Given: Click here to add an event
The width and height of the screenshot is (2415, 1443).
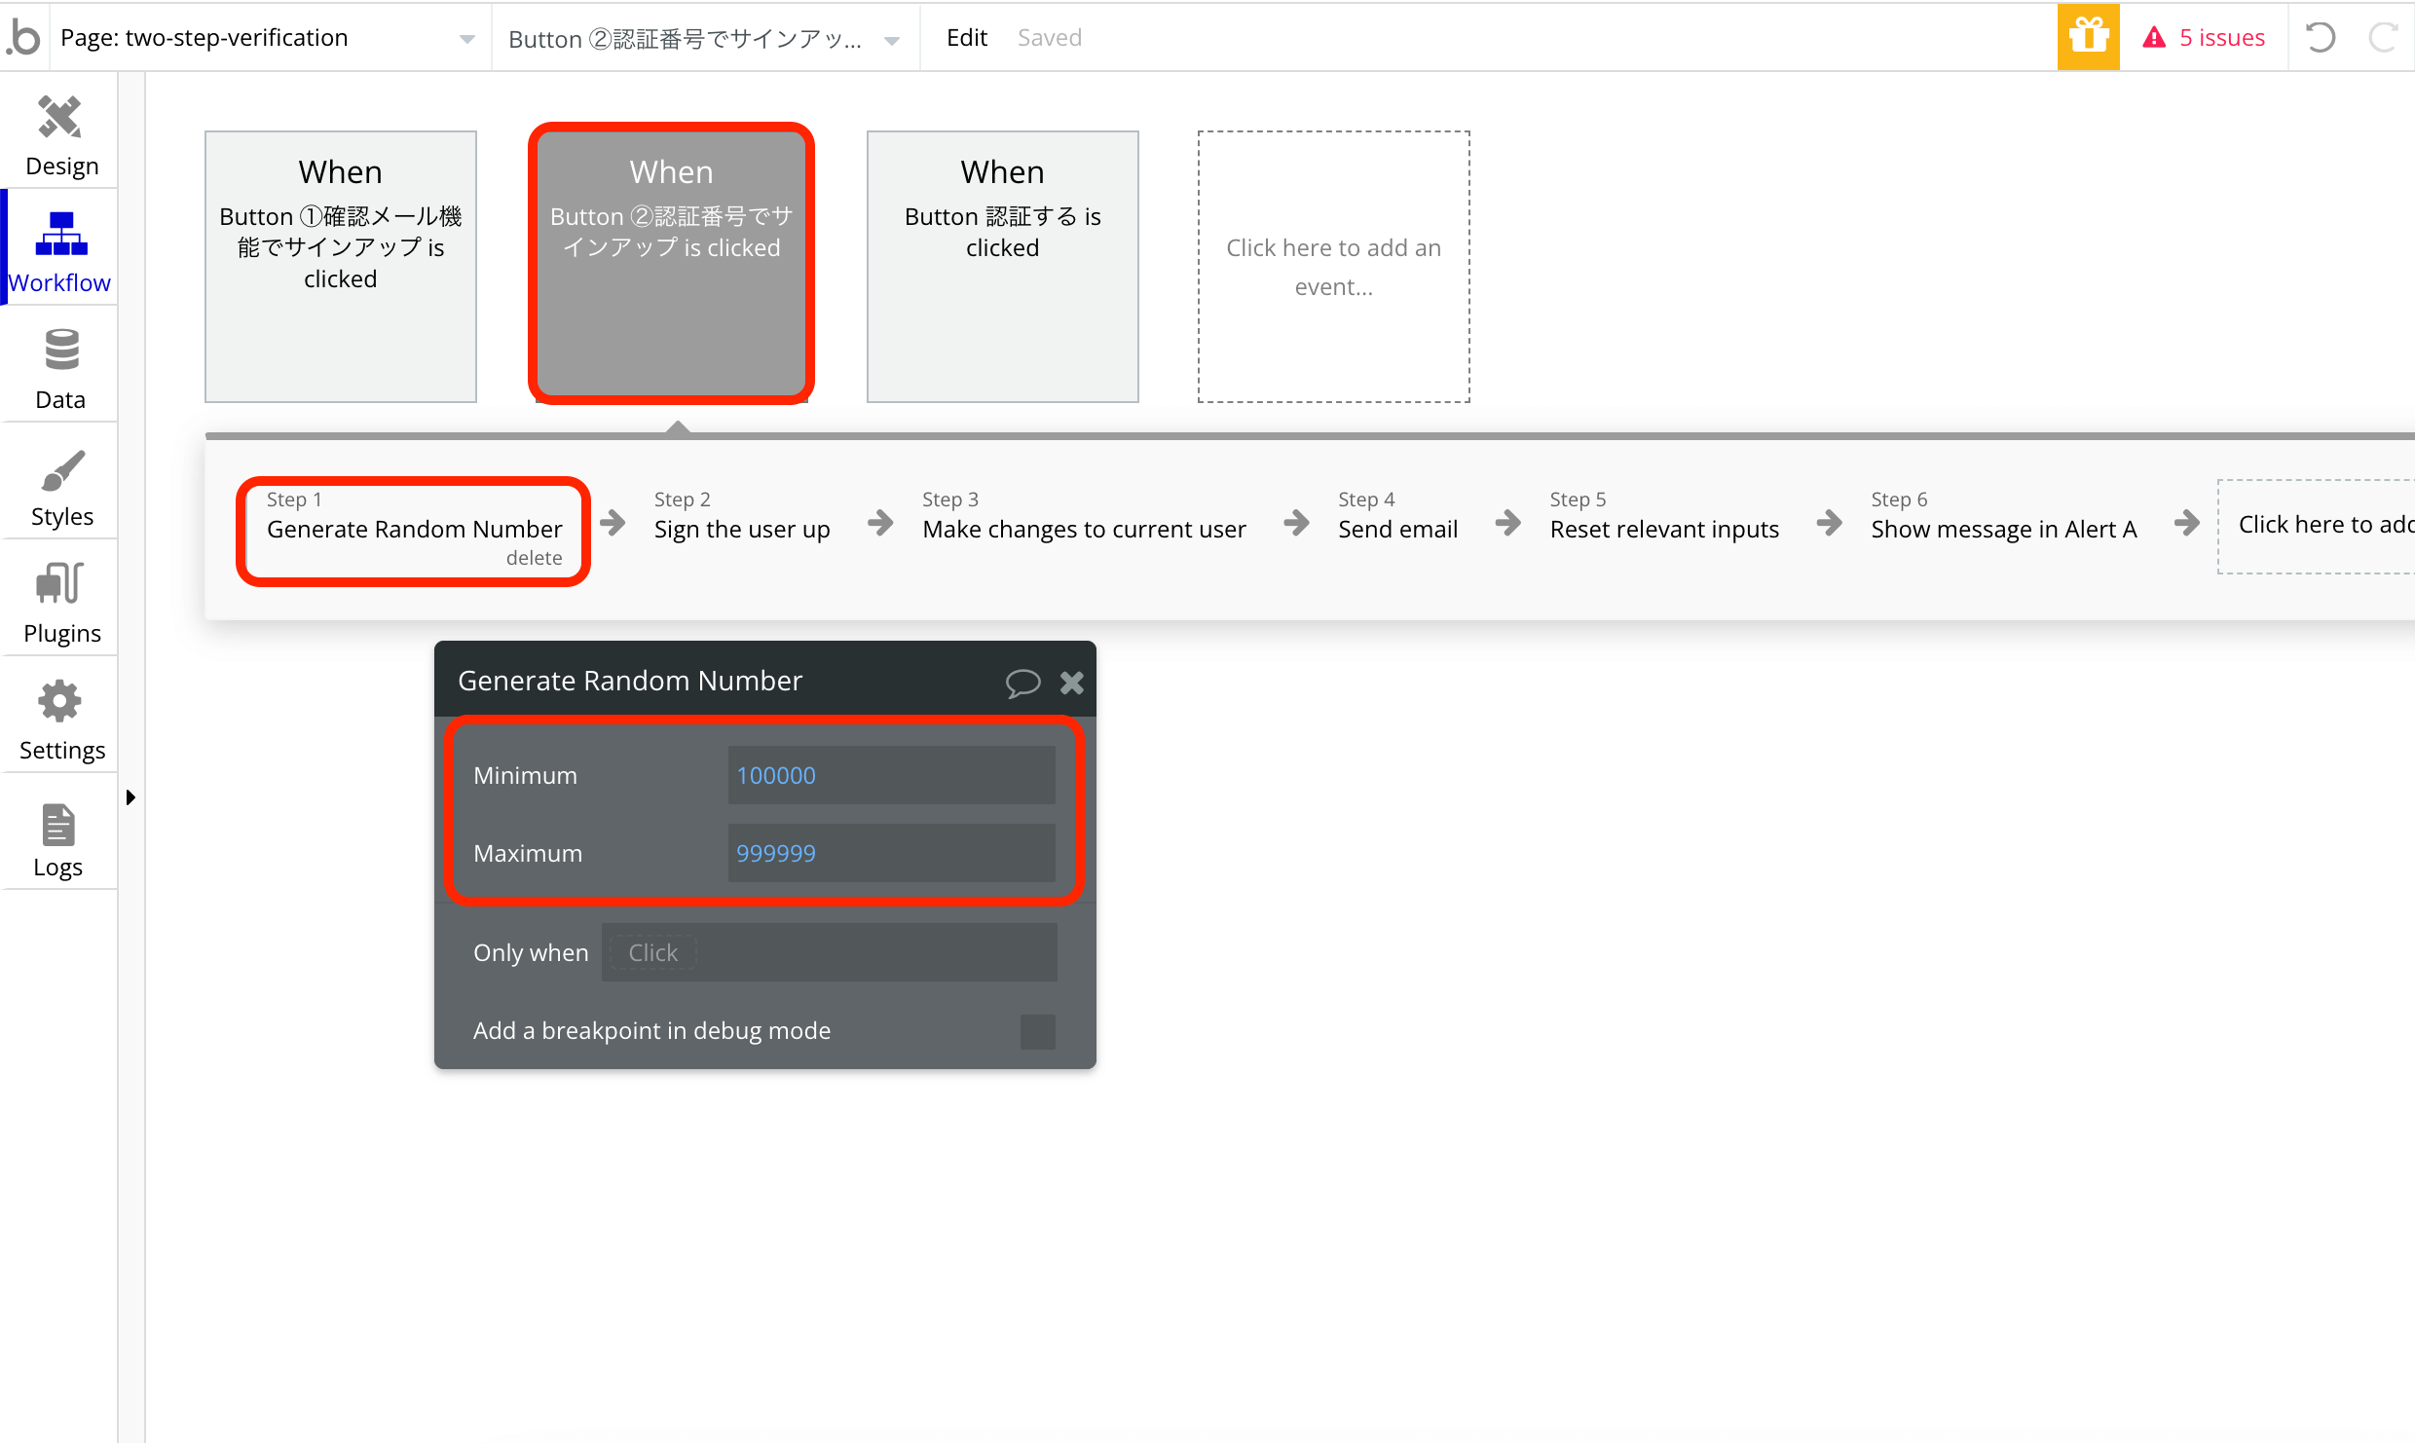Looking at the screenshot, I should click(1334, 267).
